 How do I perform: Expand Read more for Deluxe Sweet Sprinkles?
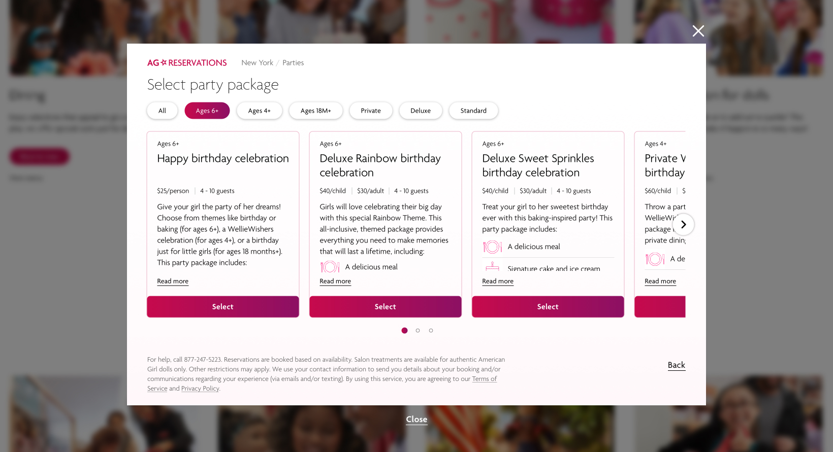[x=498, y=282]
